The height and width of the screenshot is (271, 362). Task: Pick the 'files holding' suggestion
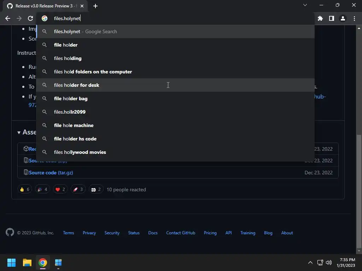[x=175, y=58]
